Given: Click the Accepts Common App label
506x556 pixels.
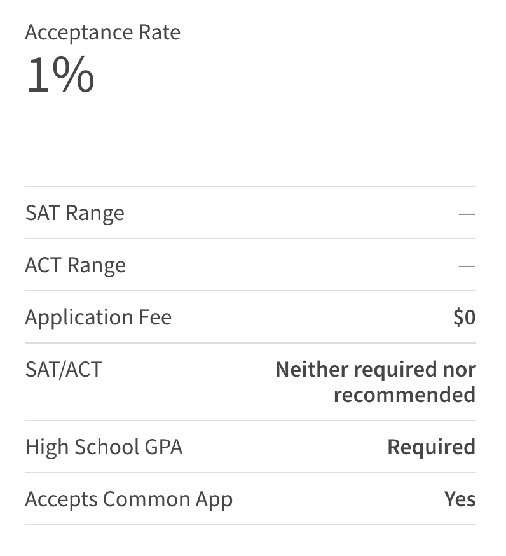Looking at the screenshot, I should 128,499.
